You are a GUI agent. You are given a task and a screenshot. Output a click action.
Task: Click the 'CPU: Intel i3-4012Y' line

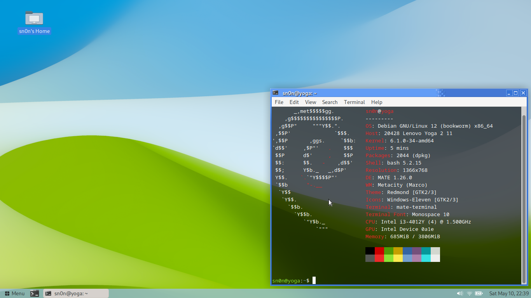[x=418, y=222]
